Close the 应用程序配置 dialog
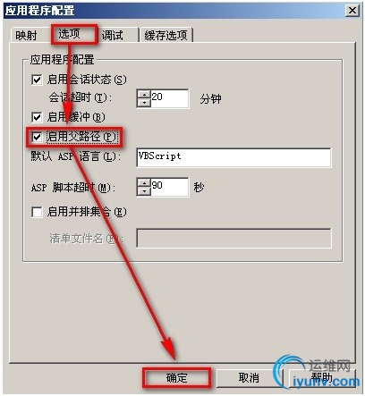 (352, 11)
